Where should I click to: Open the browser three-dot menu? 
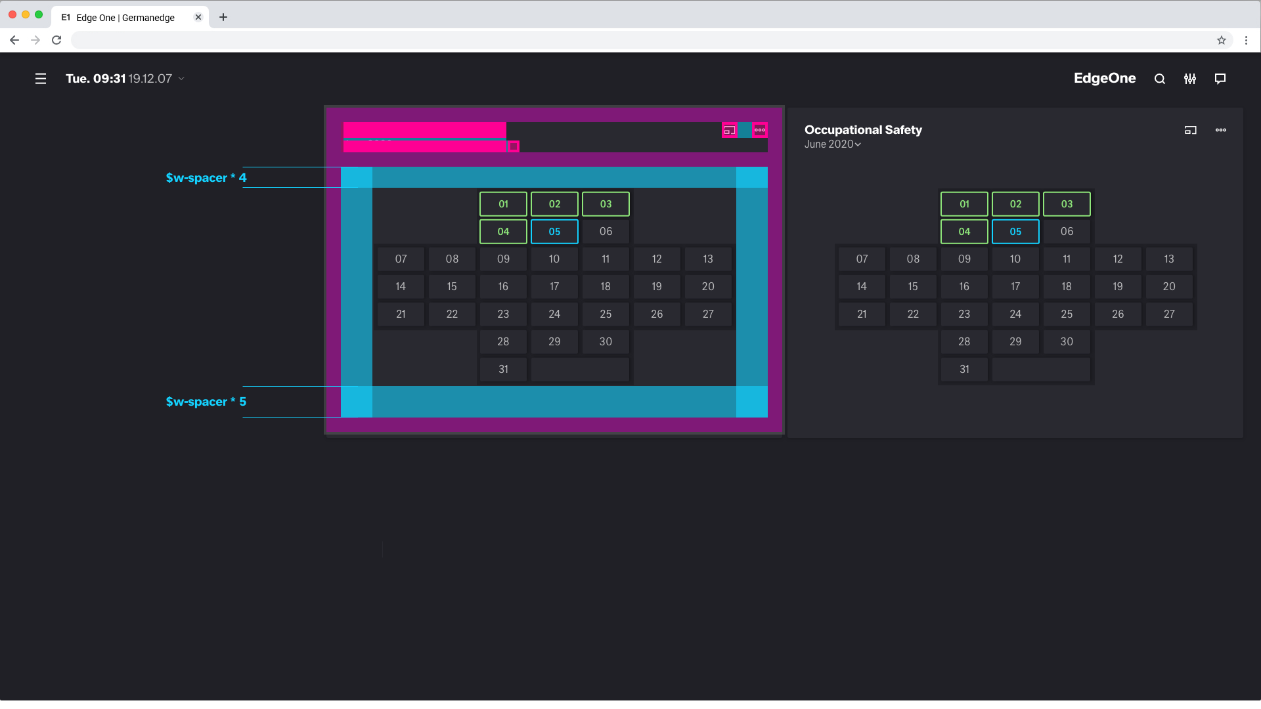[1246, 40]
